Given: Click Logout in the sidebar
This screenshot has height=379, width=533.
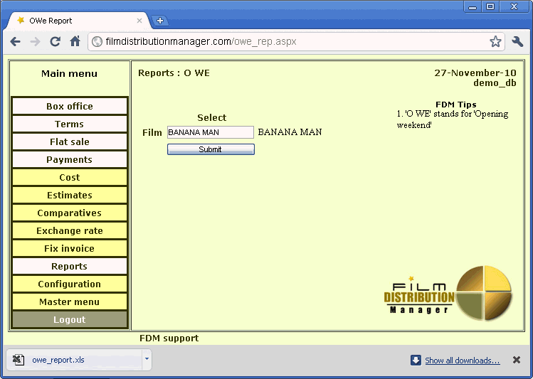Looking at the screenshot, I should (x=70, y=319).
